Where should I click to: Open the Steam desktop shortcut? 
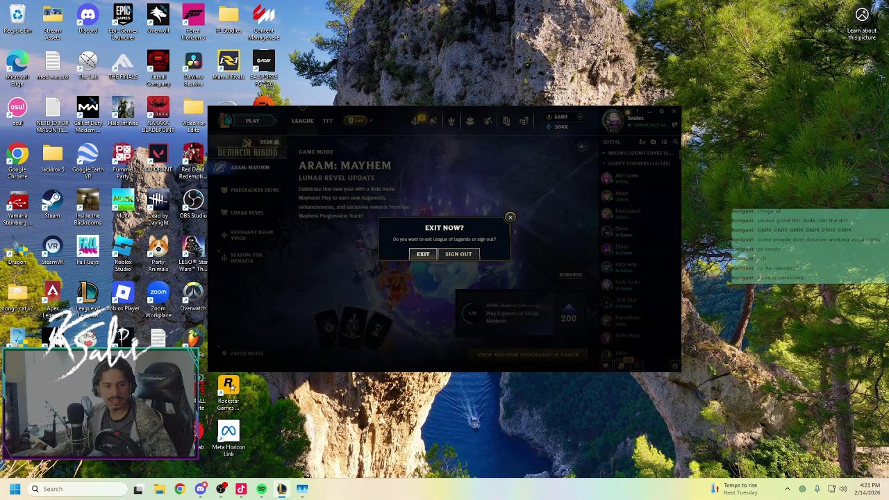click(x=52, y=204)
